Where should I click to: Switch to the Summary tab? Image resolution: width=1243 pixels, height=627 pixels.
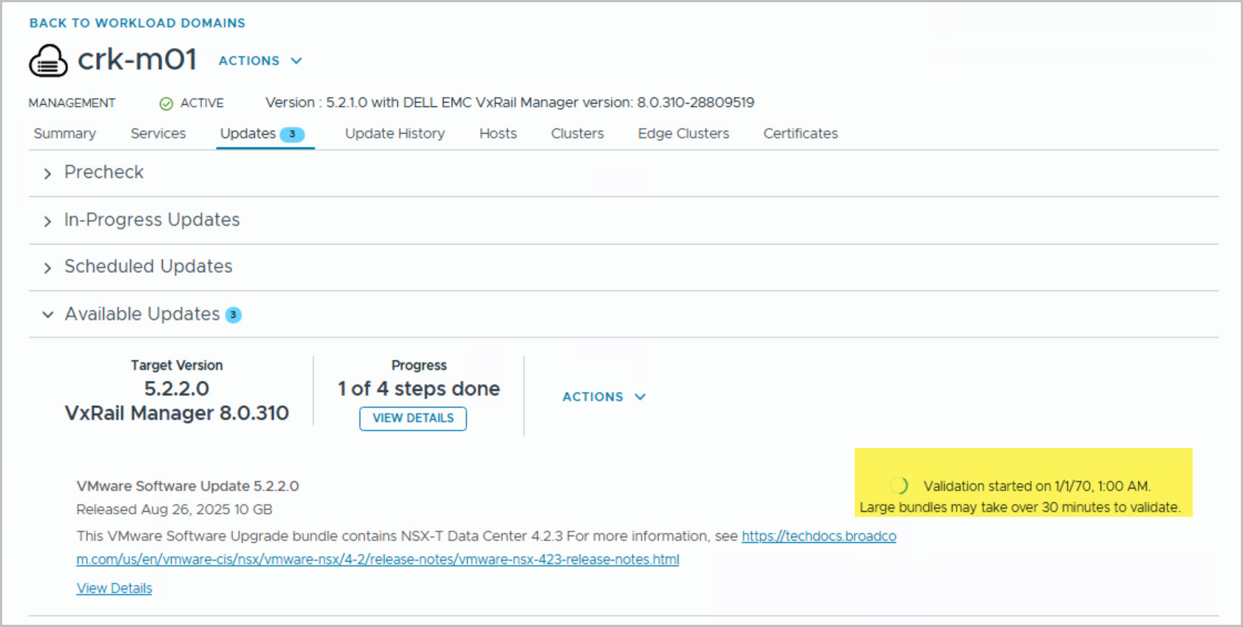click(64, 134)
